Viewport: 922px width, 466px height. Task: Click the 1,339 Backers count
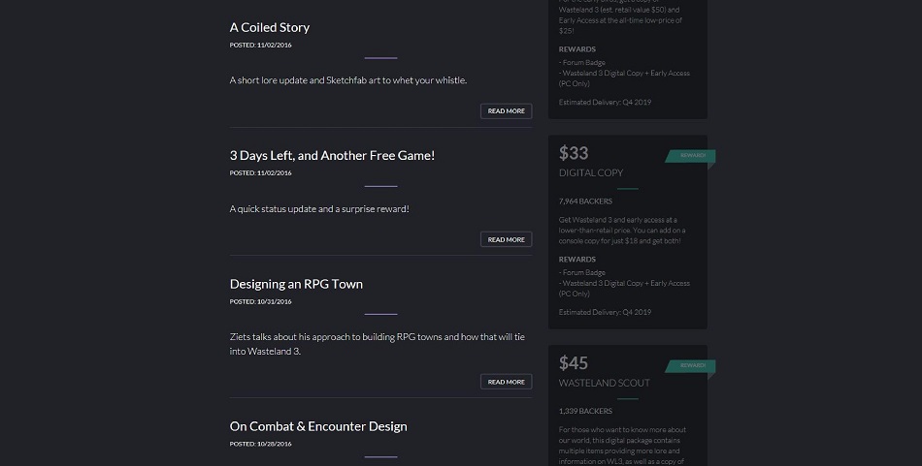(x=585, y=411)
